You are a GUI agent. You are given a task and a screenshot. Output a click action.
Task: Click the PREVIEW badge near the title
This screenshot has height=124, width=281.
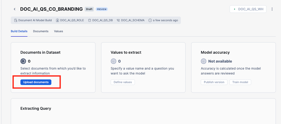pos(102,9)
